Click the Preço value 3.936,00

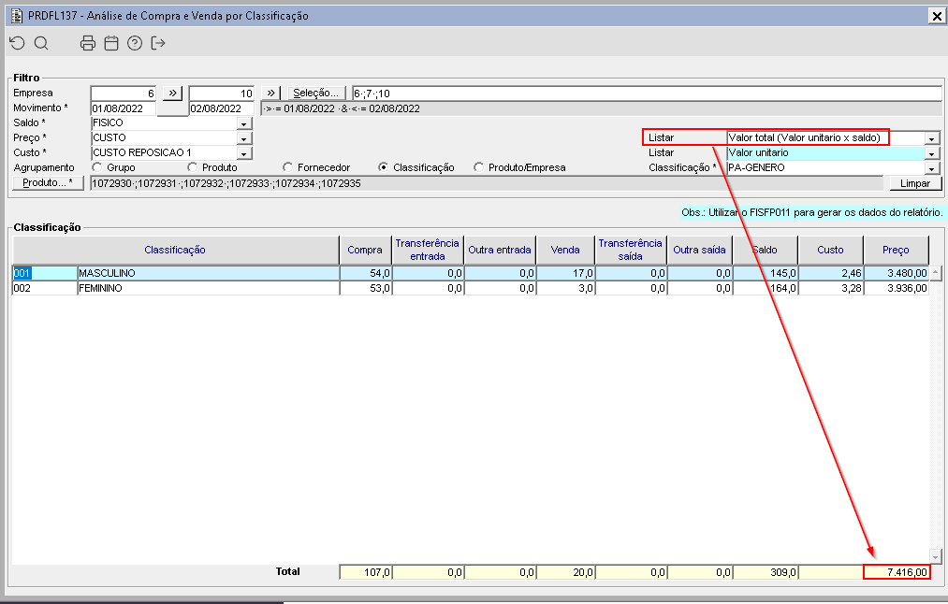tap(896, 288)
